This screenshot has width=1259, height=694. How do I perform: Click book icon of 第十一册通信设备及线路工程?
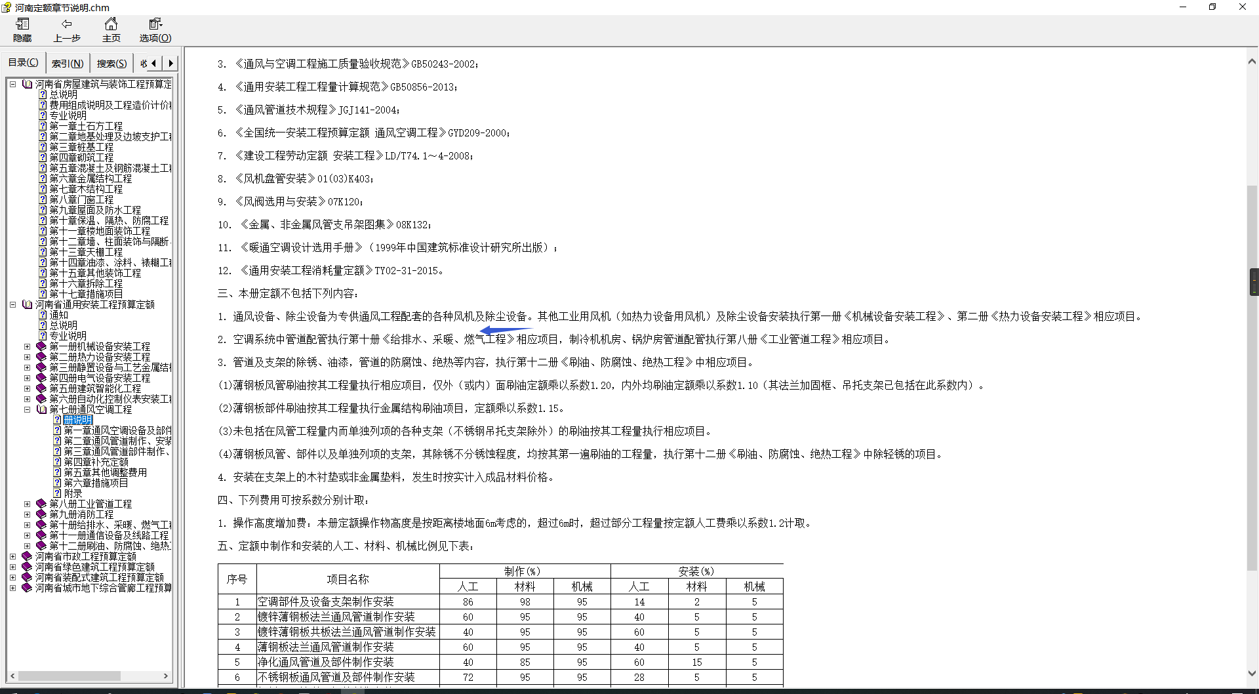41,535
